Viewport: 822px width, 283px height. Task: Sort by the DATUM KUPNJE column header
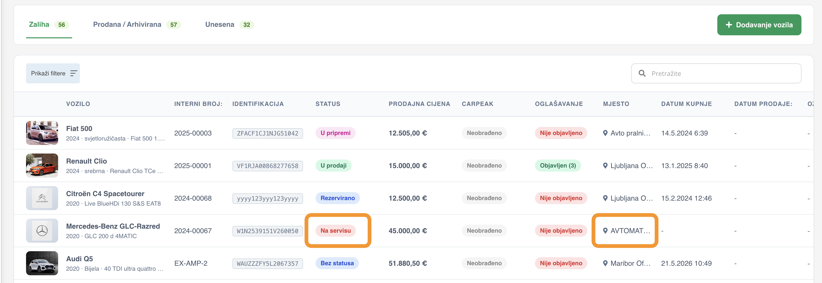coord(687,104)
